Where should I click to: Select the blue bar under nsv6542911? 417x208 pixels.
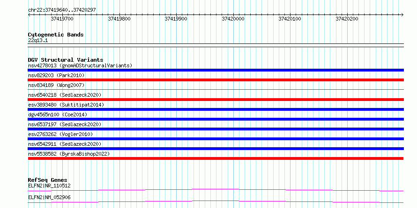click(x=216, y=149)
